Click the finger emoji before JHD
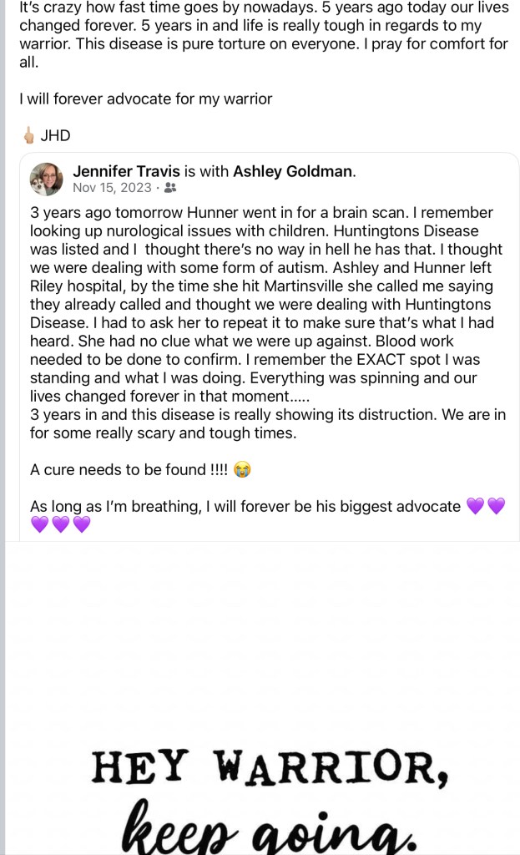520x855 pixels. coord(28,135)
